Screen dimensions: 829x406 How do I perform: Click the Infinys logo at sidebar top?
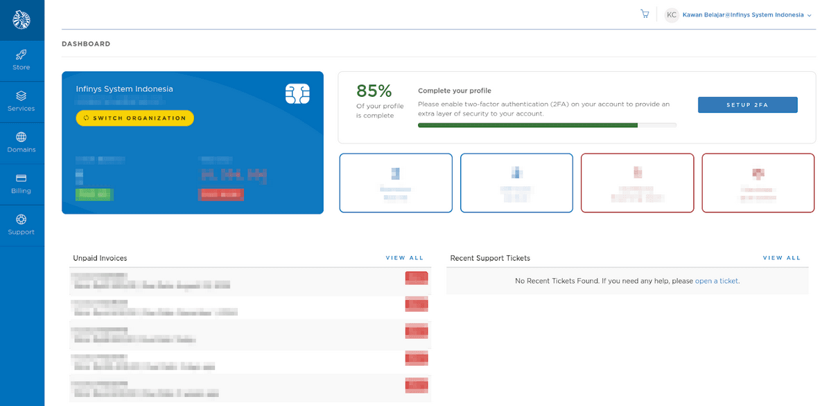pyautogui.click(x=21, y=20)
